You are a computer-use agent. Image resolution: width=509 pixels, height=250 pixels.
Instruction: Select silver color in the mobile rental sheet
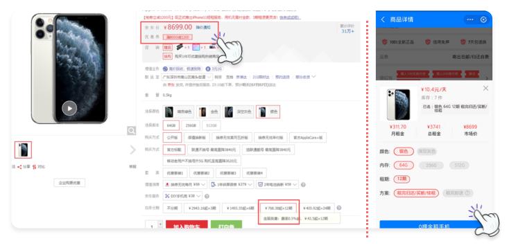pos(404,152)
